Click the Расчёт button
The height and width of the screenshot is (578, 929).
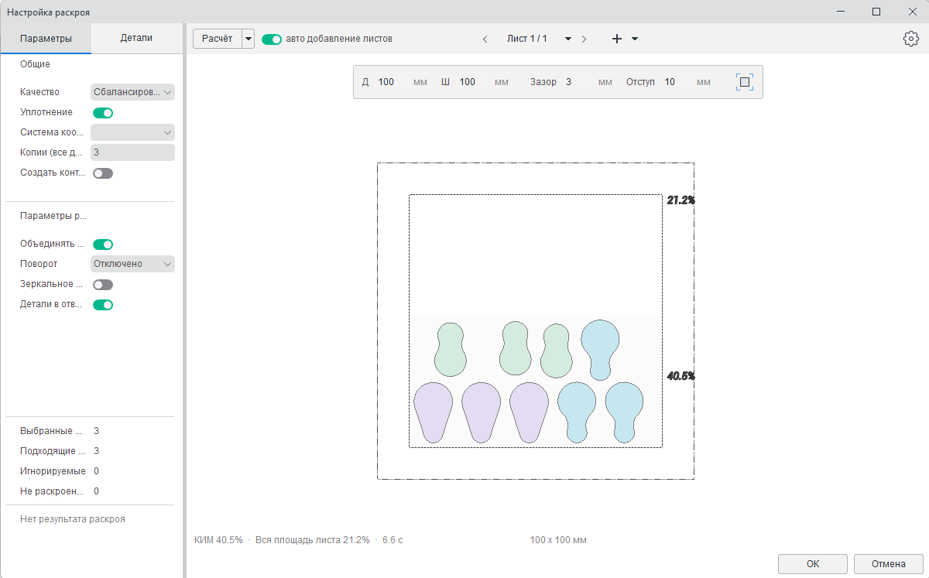click(x=218, y=39)
